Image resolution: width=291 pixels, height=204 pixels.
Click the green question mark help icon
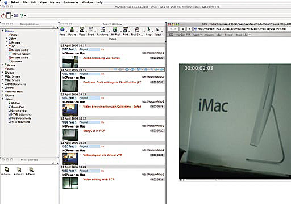point(22,15)
